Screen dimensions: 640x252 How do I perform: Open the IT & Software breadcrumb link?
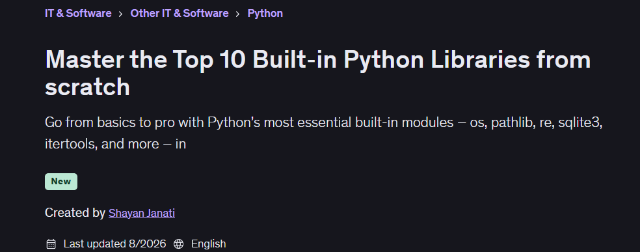[78, 14]
